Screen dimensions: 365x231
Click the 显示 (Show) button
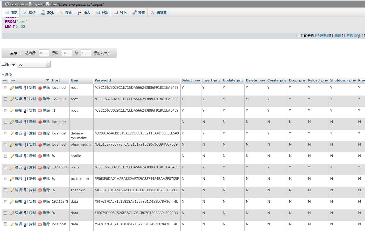pos(14,53)
